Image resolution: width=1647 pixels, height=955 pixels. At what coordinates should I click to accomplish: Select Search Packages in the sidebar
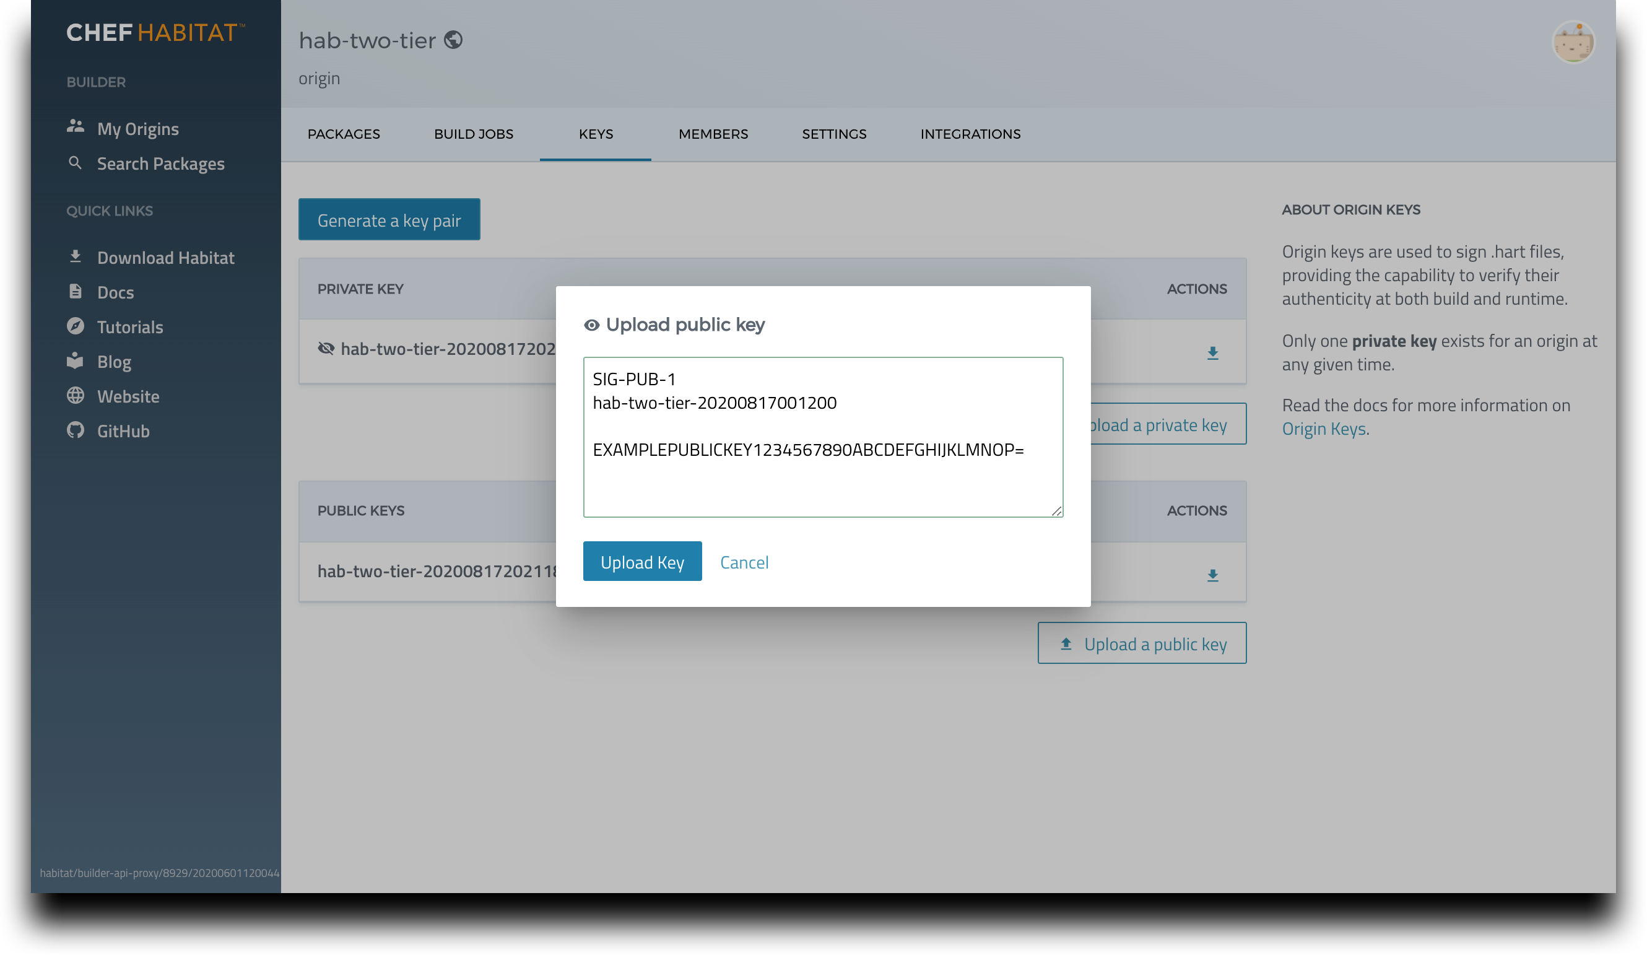tap(160, 164)
